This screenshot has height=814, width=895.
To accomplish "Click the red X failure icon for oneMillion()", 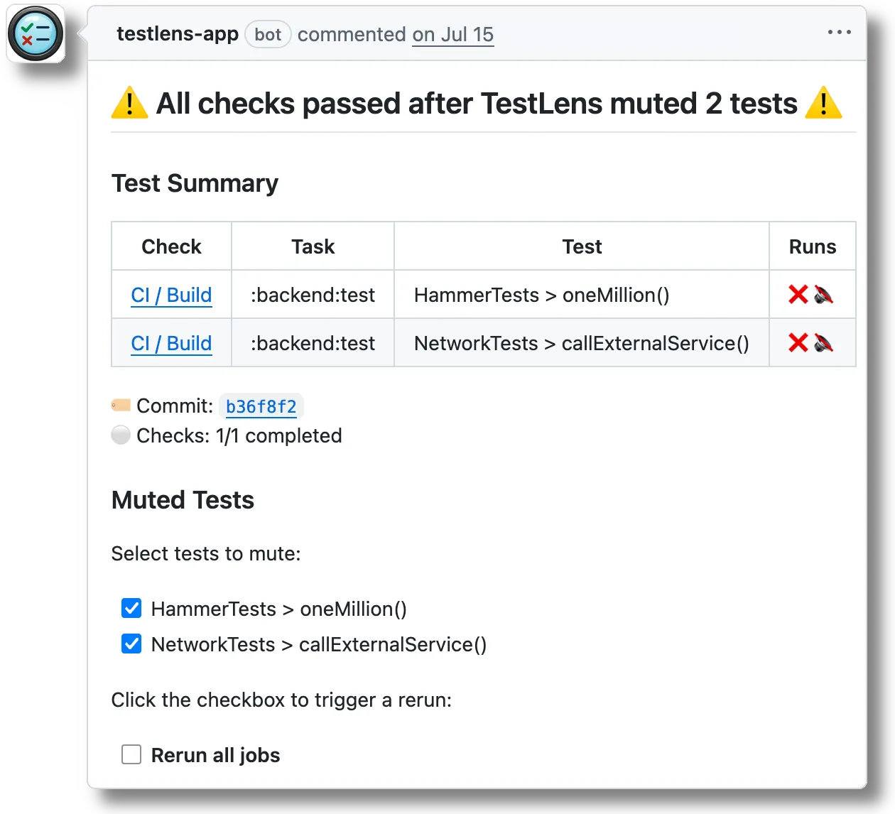I will pos(797,295).
